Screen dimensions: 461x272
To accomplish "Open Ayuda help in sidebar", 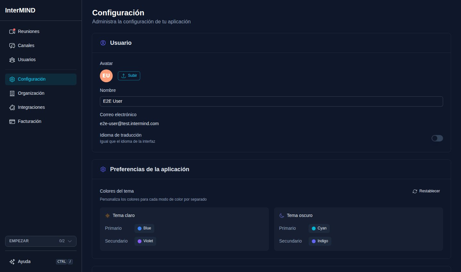I will point(41,261).
